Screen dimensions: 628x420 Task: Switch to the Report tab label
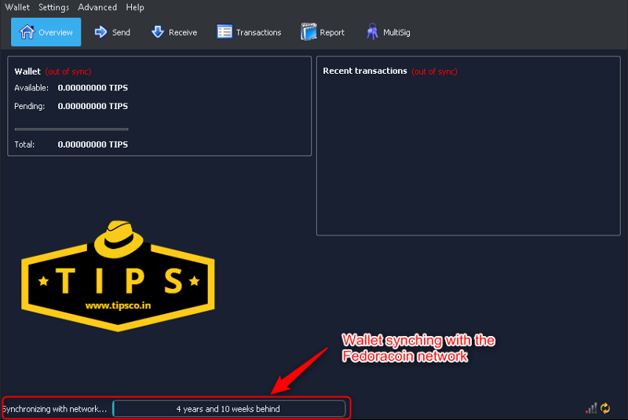(332, 32)
